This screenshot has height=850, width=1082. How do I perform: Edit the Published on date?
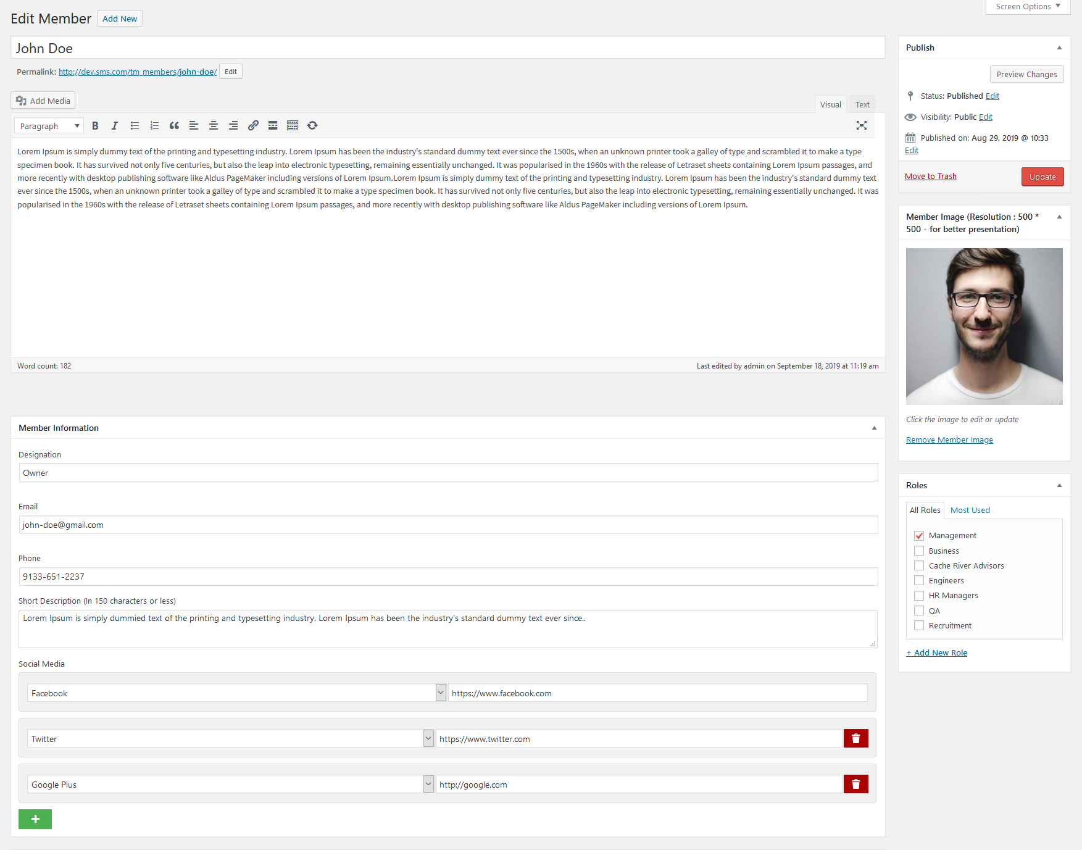point(912,150)
